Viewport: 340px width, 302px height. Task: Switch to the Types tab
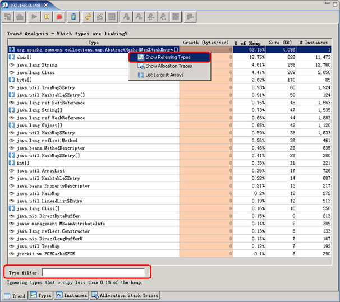tap(41, 295)
